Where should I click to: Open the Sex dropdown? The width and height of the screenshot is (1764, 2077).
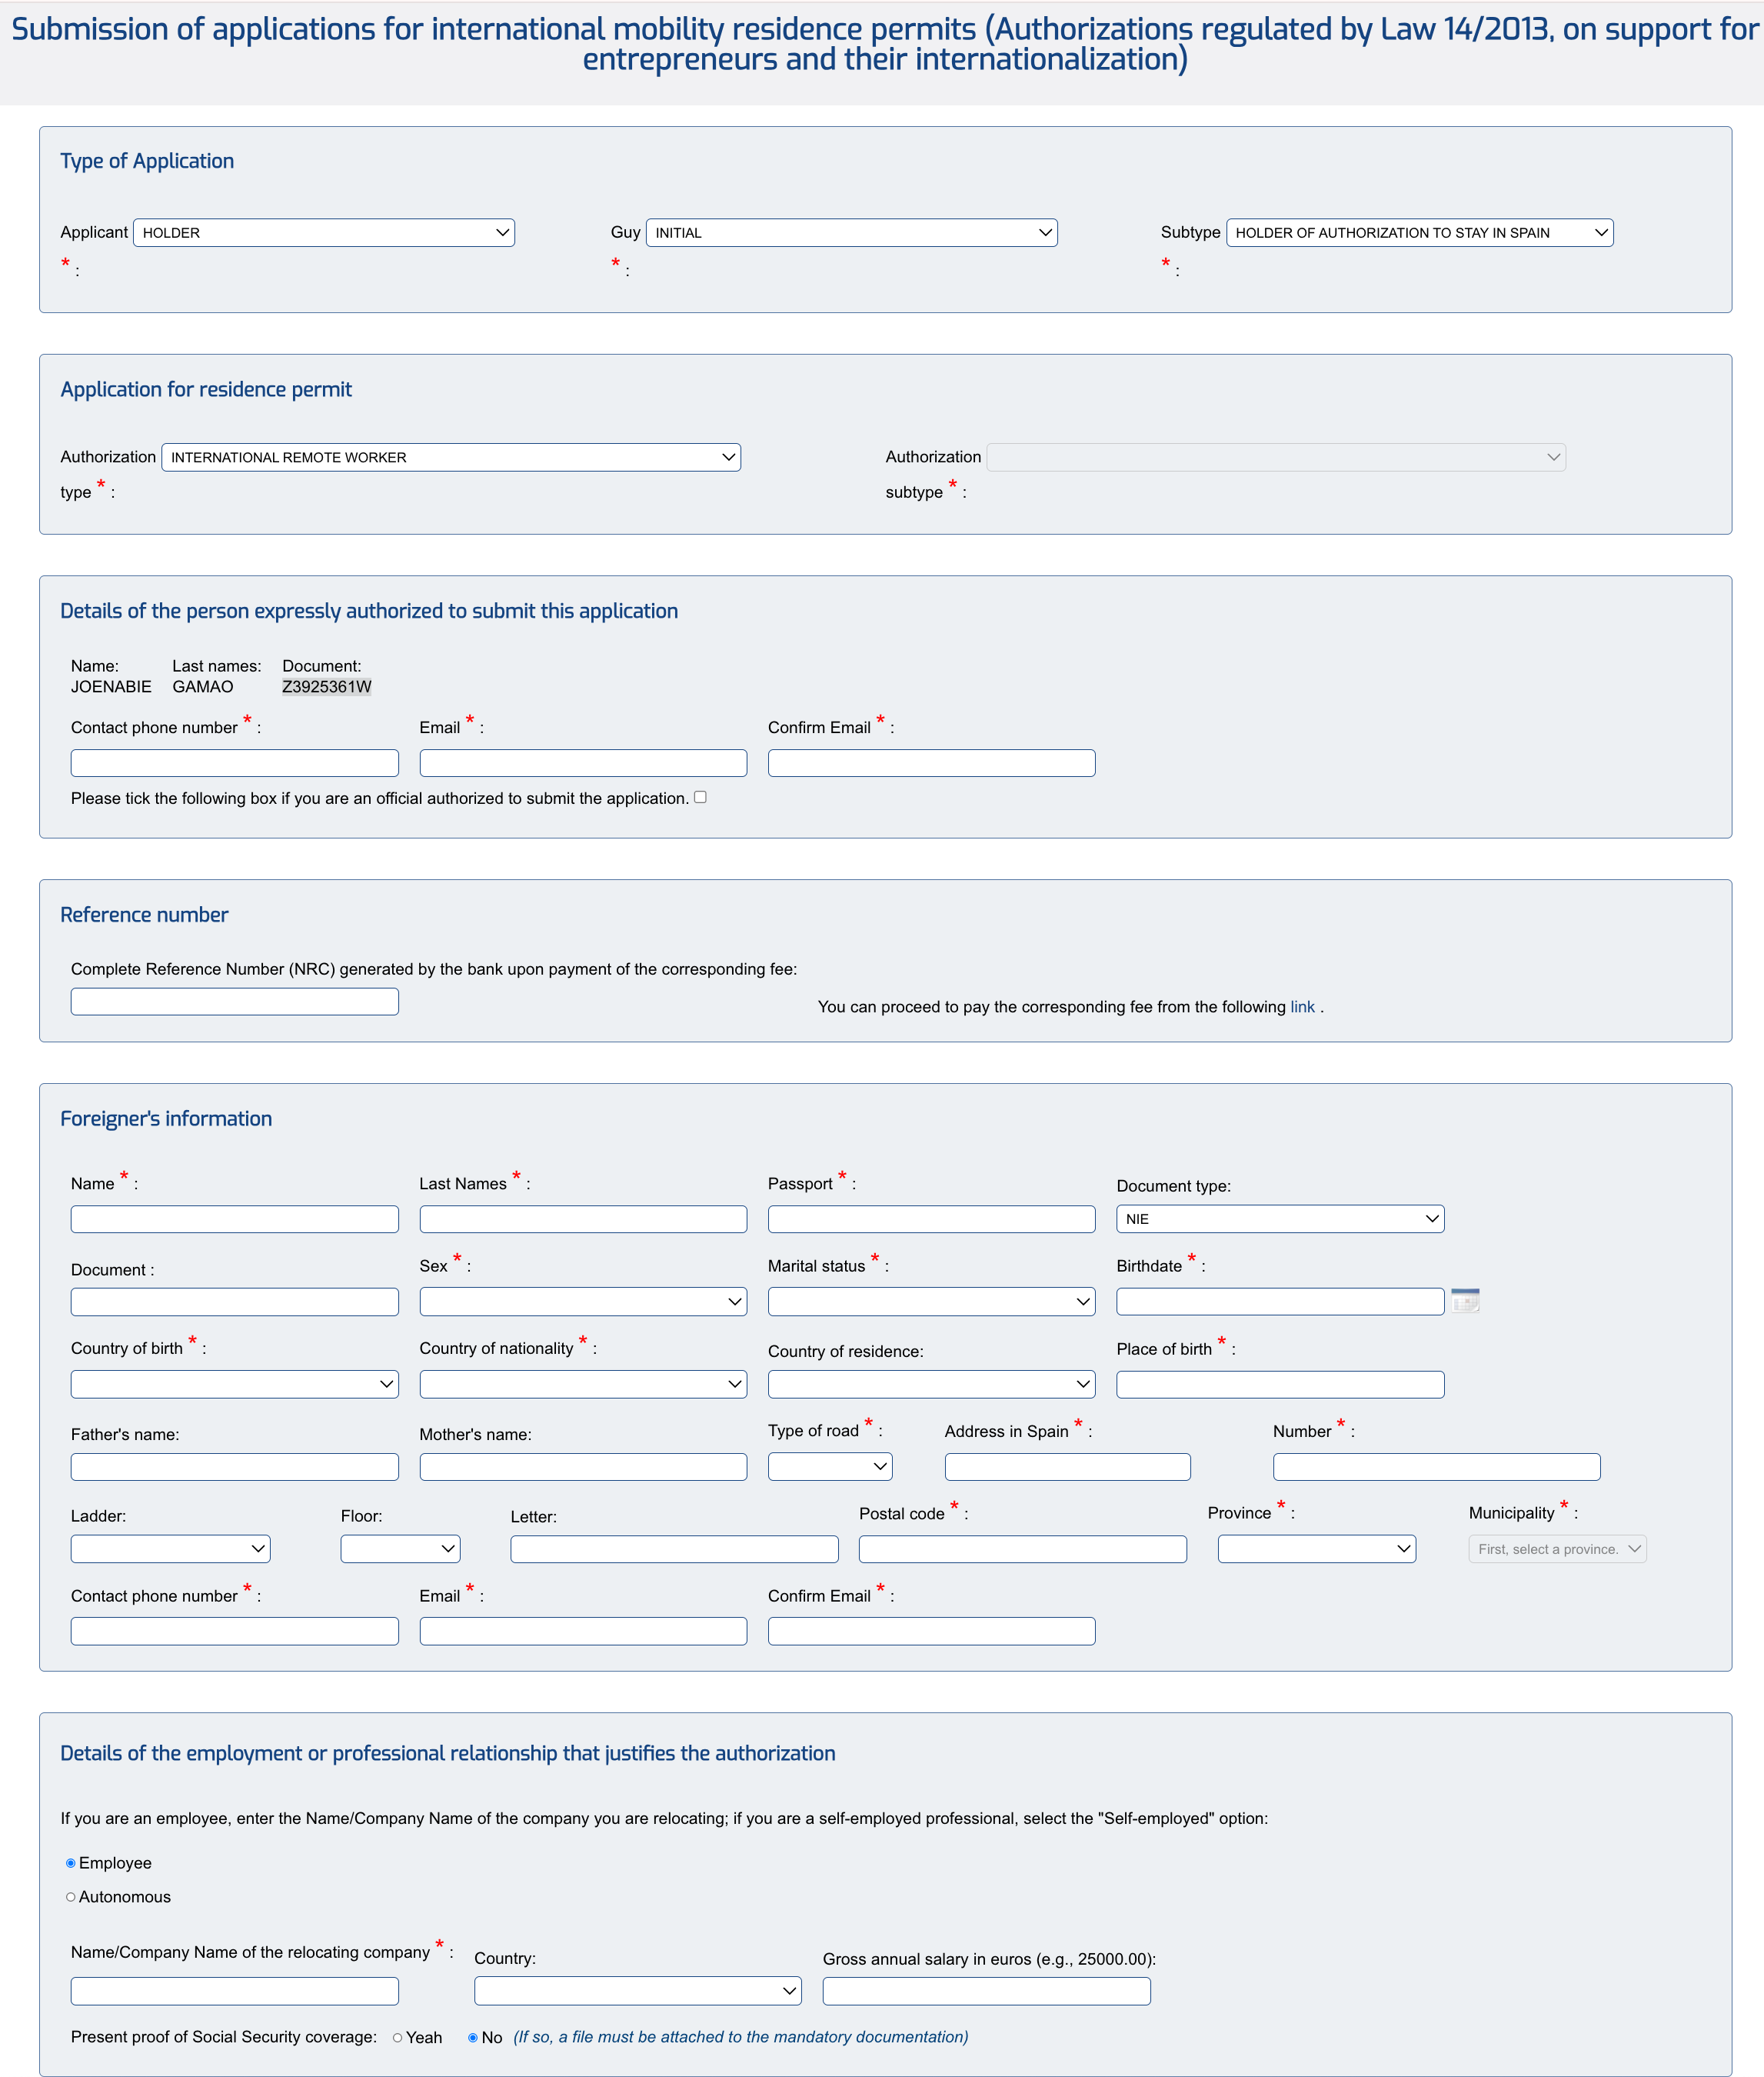[x=583, y=1301]
